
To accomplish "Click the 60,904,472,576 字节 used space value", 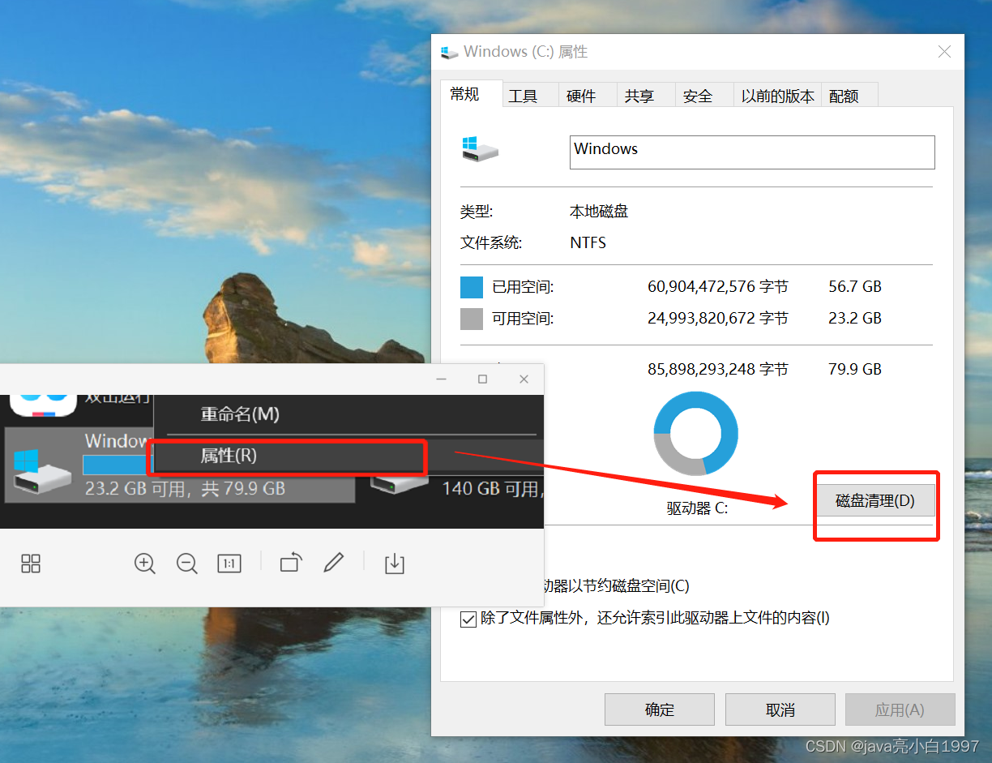I will click(x=717, y=287).
